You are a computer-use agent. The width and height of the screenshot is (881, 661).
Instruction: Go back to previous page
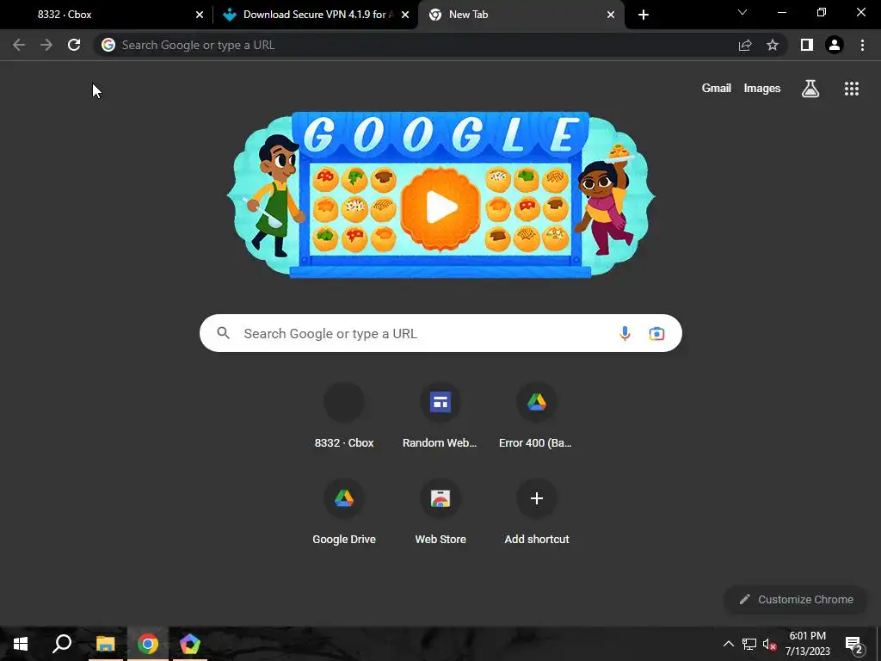pos(19,45)
